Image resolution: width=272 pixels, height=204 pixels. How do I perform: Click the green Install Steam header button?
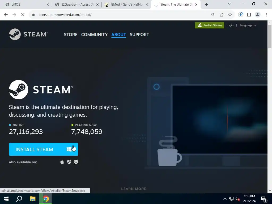(x=210, y=25)
